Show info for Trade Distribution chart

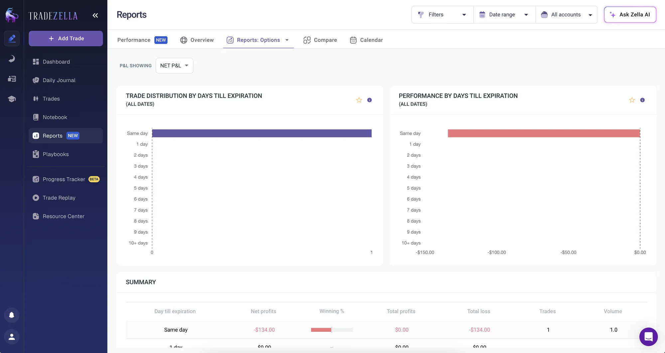coord(369,100)
